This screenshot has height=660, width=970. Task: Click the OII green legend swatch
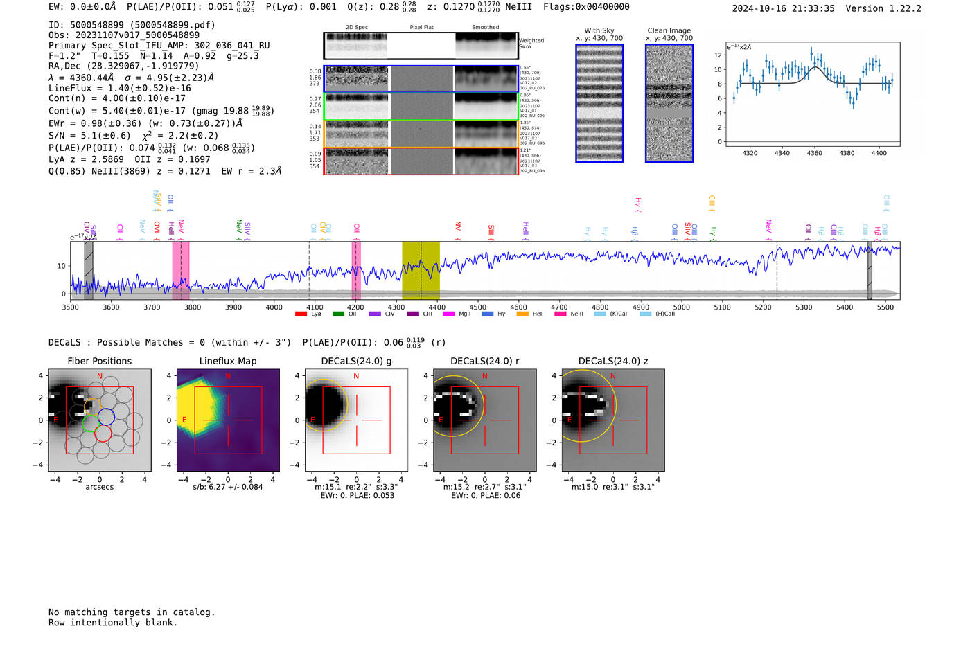pyautogui.click(x=338, y=314)
